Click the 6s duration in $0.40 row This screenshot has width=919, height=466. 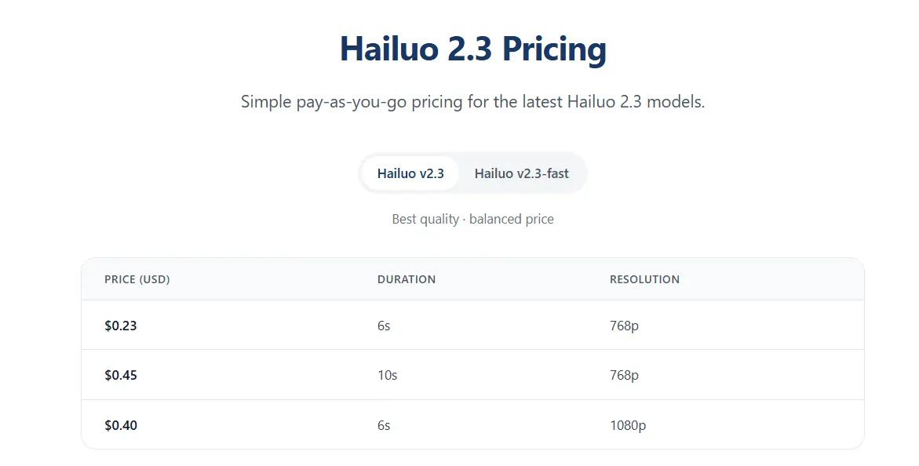[384, 425]
